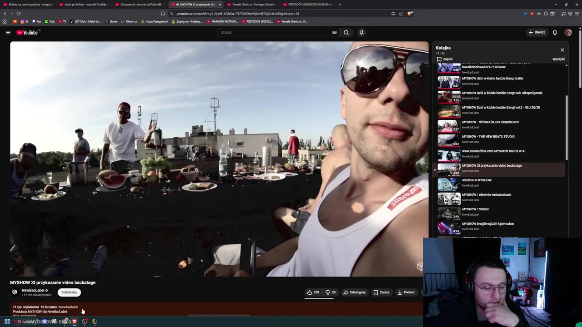Open the extensions puzzle icon

click(546, 14)
